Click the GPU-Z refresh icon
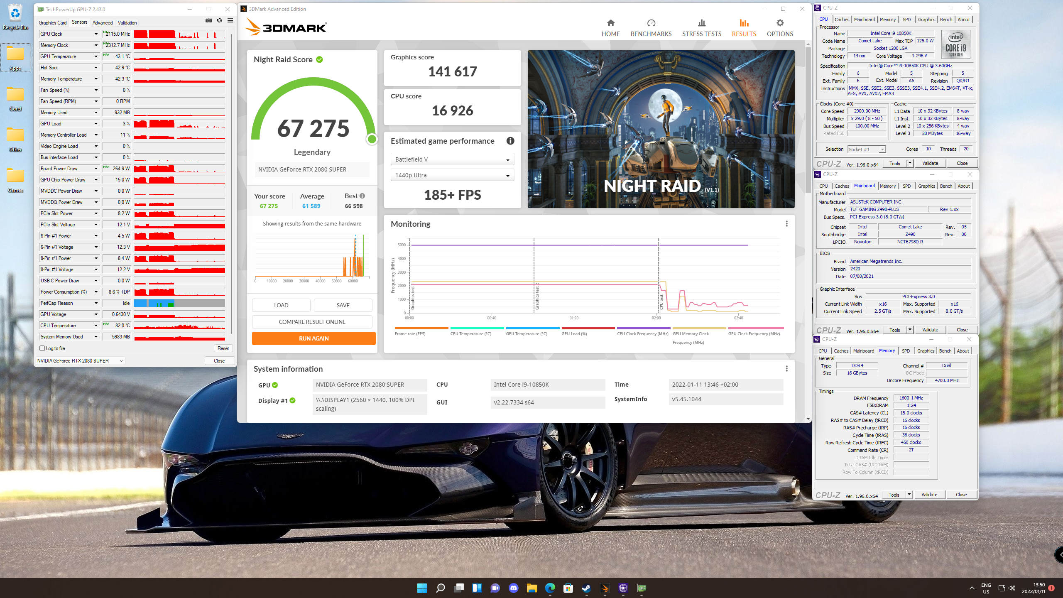This screenshot has height=598, width=1063. [x=220, y=20]
